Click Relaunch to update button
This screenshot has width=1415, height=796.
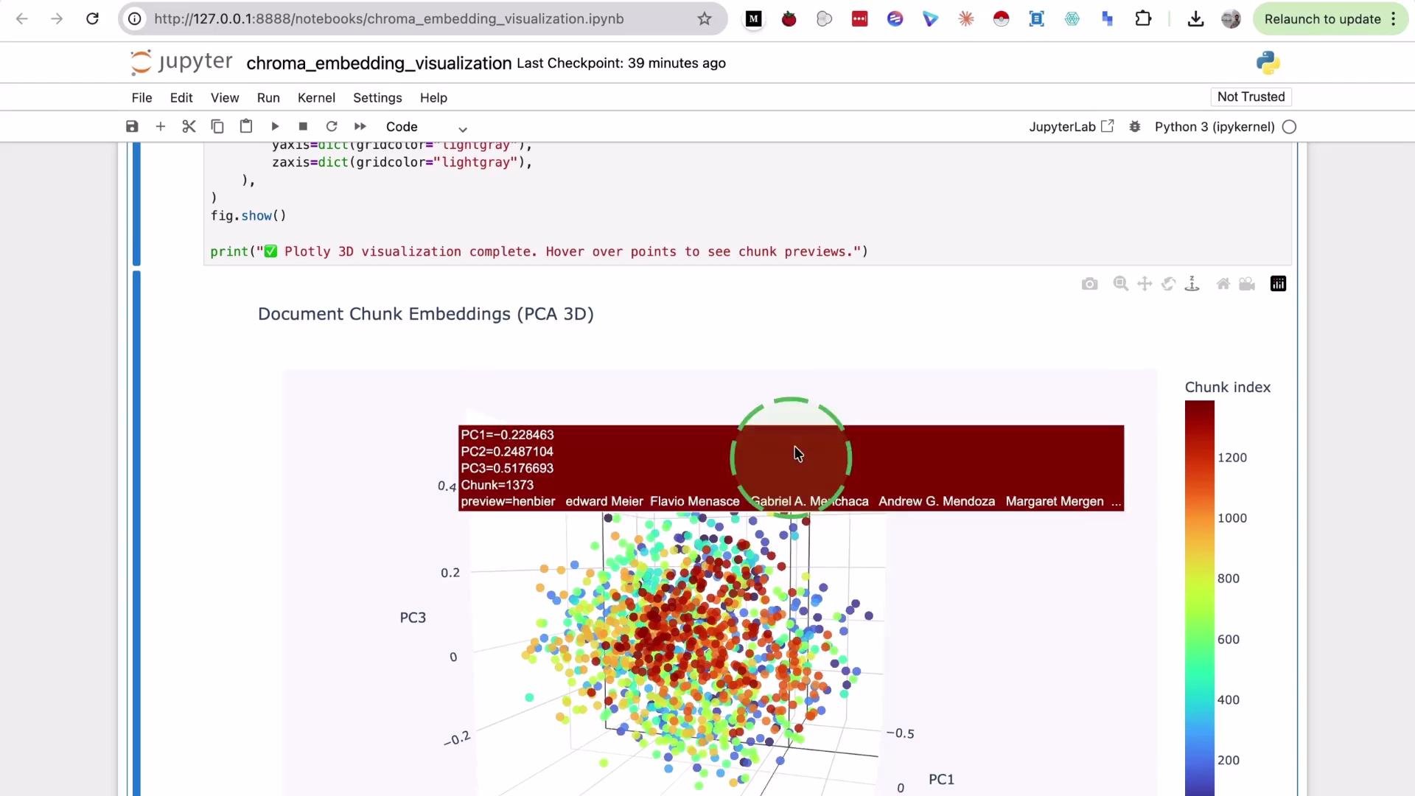point(1323,19)
